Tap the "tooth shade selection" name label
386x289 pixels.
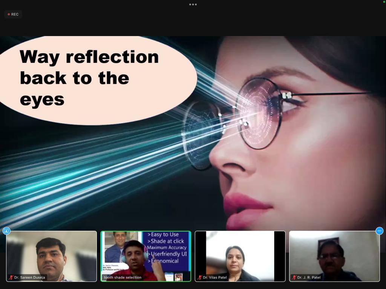point(123,277)
